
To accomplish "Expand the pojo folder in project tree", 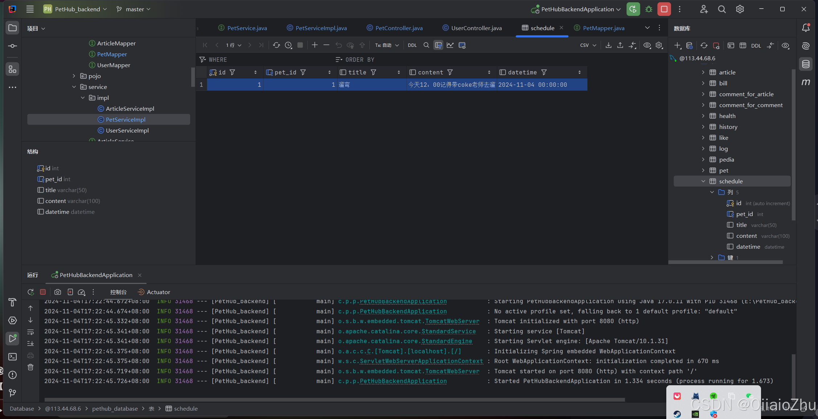I will (74, 76).
